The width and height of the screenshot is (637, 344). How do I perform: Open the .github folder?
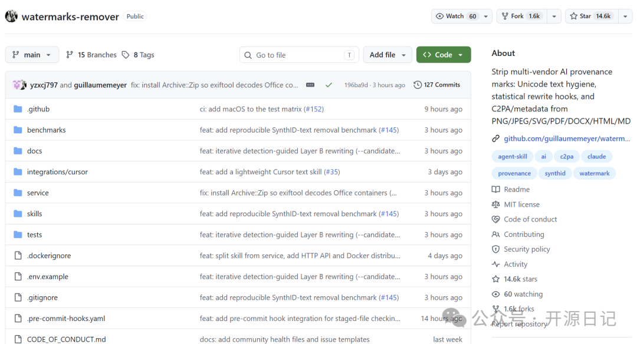38,109
